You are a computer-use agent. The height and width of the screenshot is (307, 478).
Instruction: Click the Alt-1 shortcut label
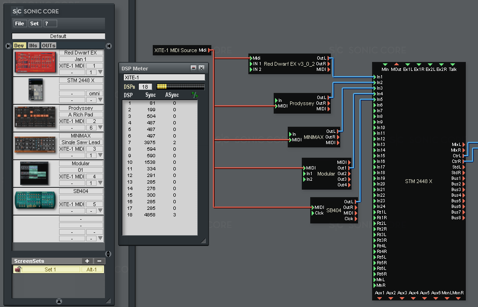(x=91, y=269)
